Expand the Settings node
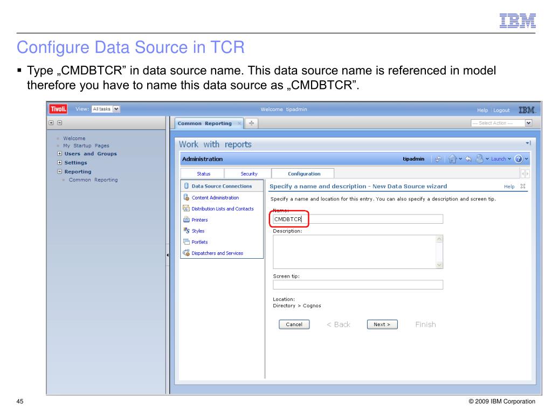The width and height of the screenshot is (552, 414). coord(59,163)
